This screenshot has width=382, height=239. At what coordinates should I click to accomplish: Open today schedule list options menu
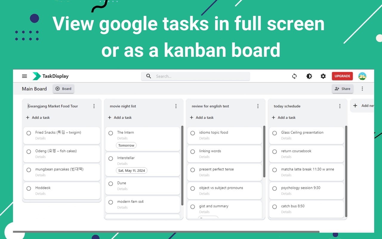click(x=340, y=106)
